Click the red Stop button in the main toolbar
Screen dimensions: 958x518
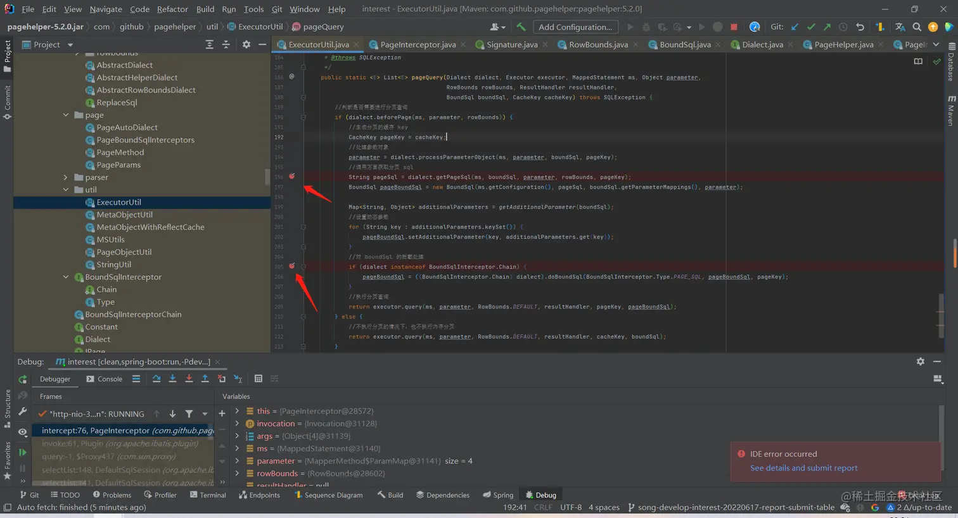[734, 27]
